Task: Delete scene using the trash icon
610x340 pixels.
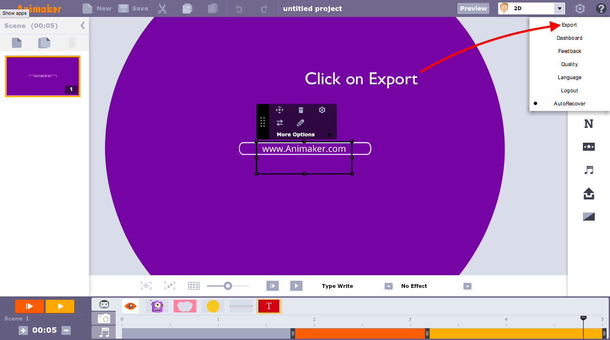Action: 72,42
